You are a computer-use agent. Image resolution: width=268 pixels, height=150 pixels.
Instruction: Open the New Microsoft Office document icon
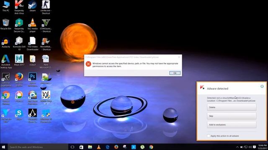46,62
